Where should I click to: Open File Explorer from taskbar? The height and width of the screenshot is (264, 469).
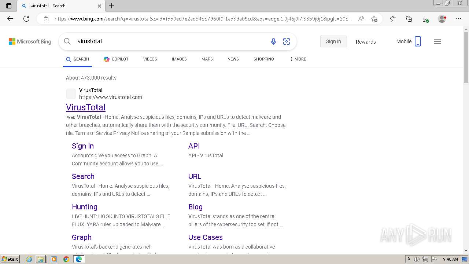[x=41, y=259]
